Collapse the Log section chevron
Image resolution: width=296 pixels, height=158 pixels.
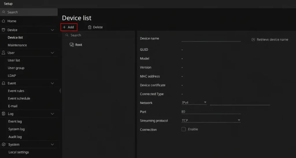pos(52,114)
